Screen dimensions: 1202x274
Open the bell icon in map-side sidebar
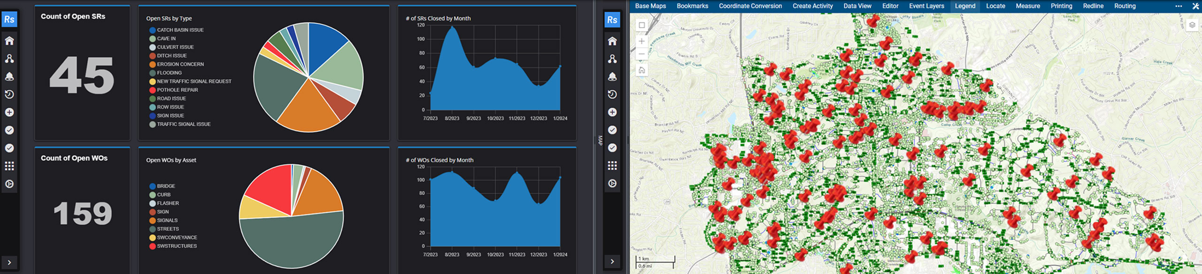coord(612,76)
